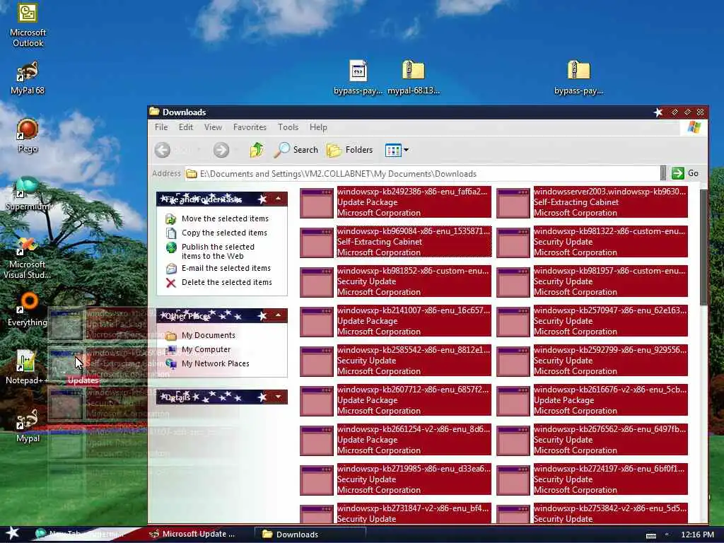Click the address bar path field
The image size is (724, 543).
[423, 174]
